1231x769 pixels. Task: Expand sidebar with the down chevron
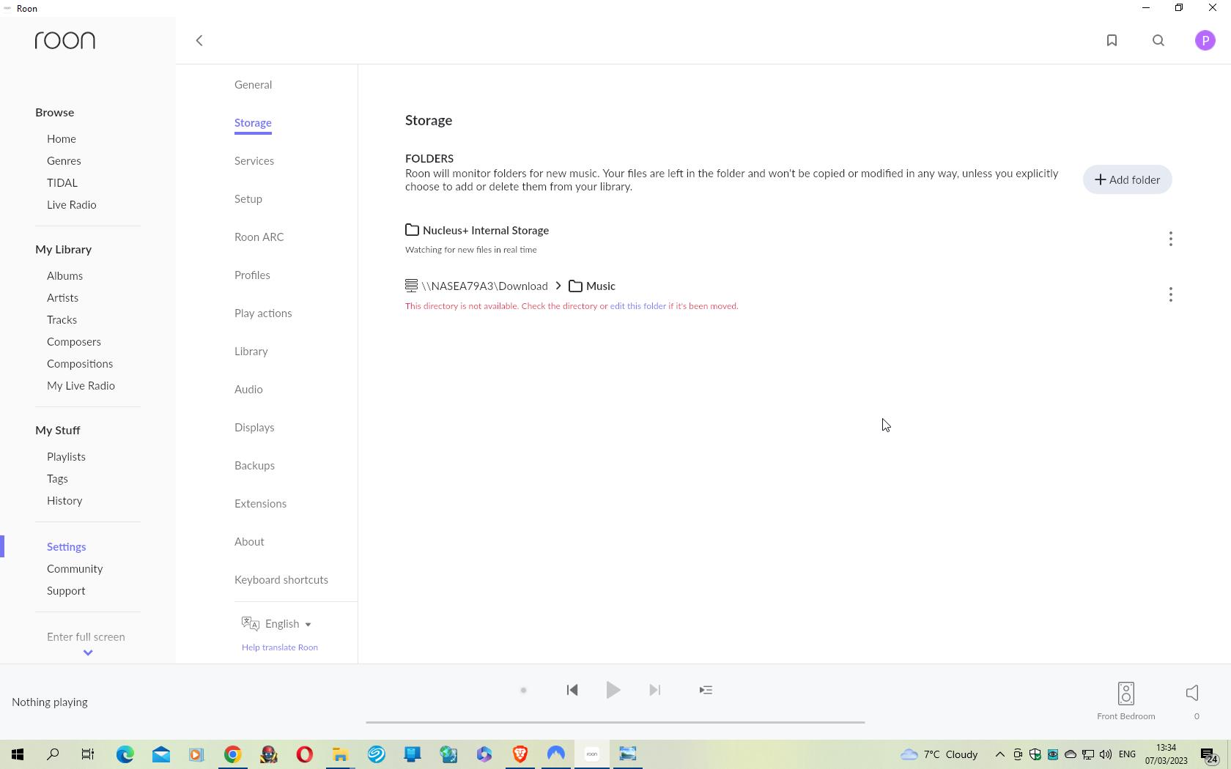(88, 653)
